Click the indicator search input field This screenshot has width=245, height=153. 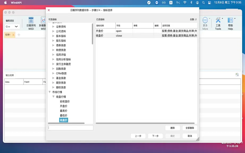pyautogui.click(x=70, y=128)
